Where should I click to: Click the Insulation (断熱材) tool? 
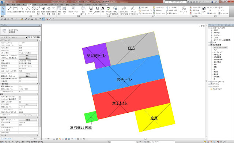(x=97, y=10)
